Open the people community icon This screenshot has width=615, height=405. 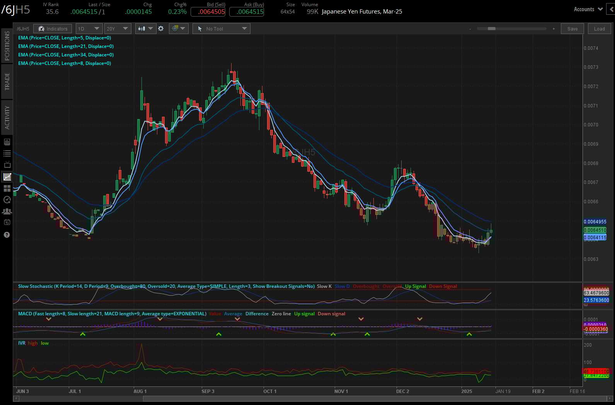click(7, 211)
